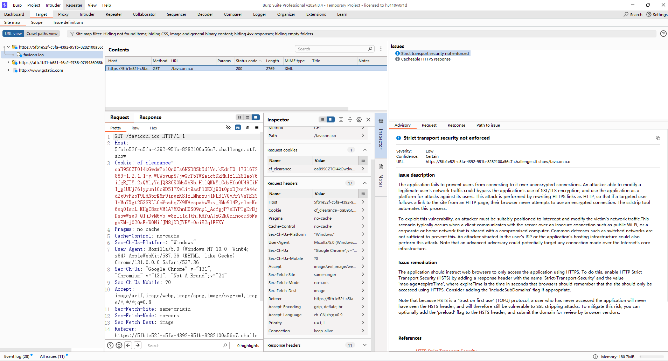This screenshot has width=668, height=361.
Task: Expand the www.gstatic.com tree node
Action: point(8,70)
